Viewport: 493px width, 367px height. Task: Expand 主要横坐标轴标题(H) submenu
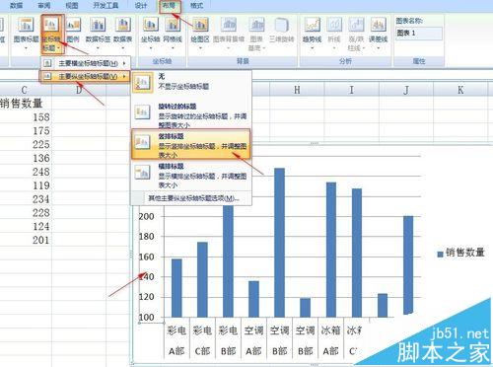coord(85,63)
